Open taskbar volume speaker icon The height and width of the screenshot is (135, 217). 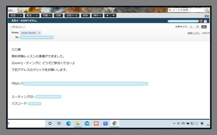point(179,123)
